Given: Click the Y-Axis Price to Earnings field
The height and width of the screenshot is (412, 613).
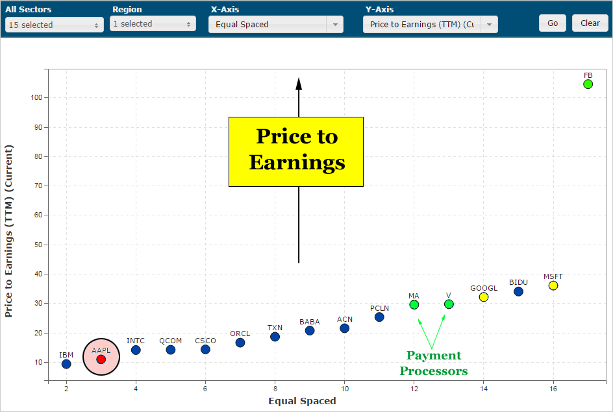Looking at the screenshot, I should [x=422, y=24].
